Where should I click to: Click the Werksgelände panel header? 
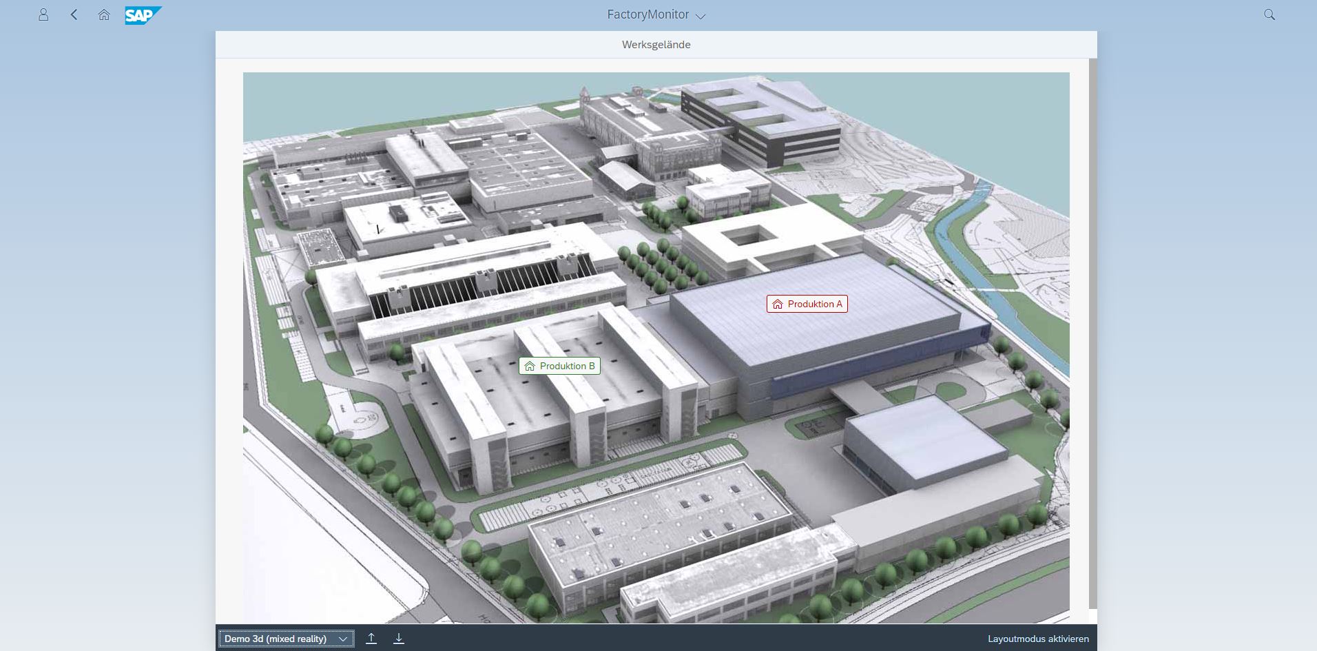[656, 45]
